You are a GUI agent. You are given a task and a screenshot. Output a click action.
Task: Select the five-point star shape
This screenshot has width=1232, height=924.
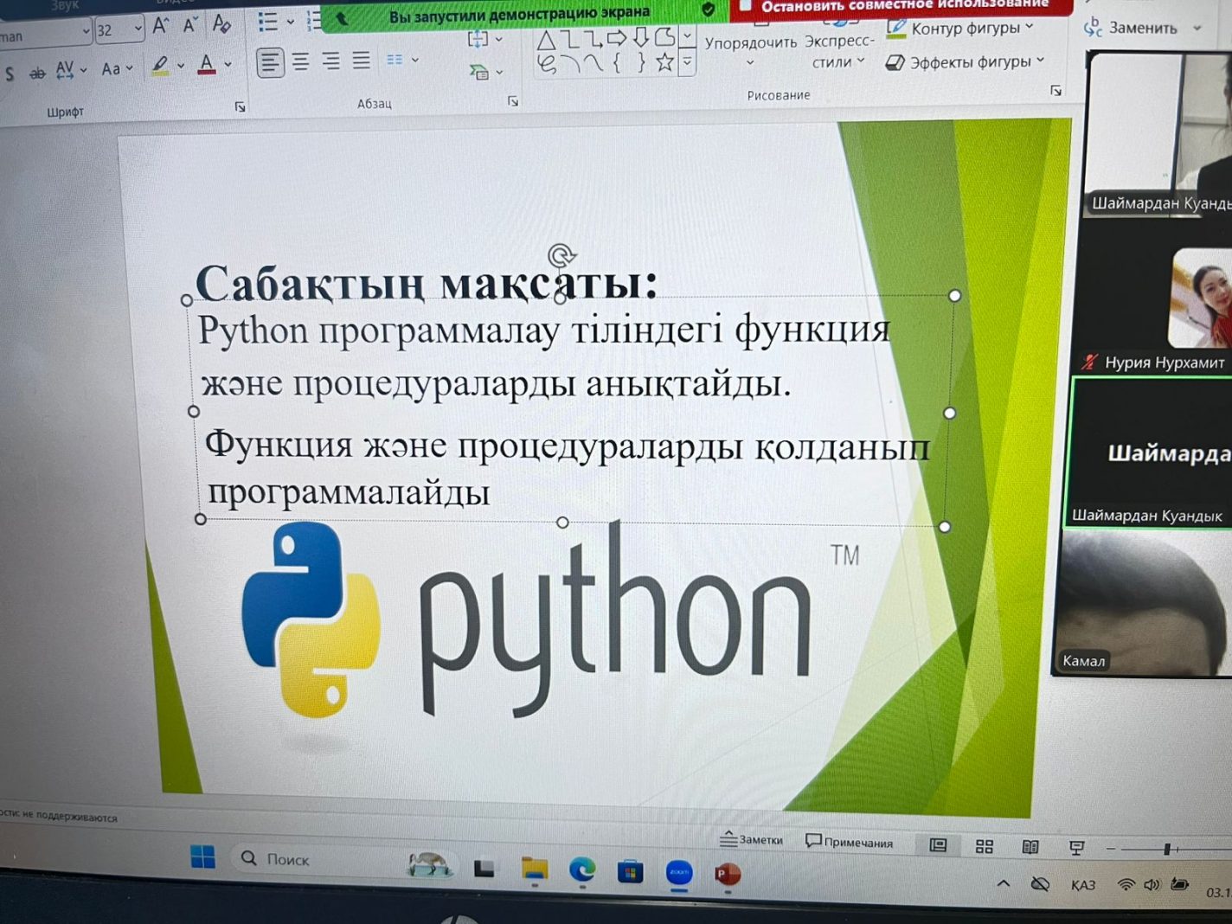[664, 62]
